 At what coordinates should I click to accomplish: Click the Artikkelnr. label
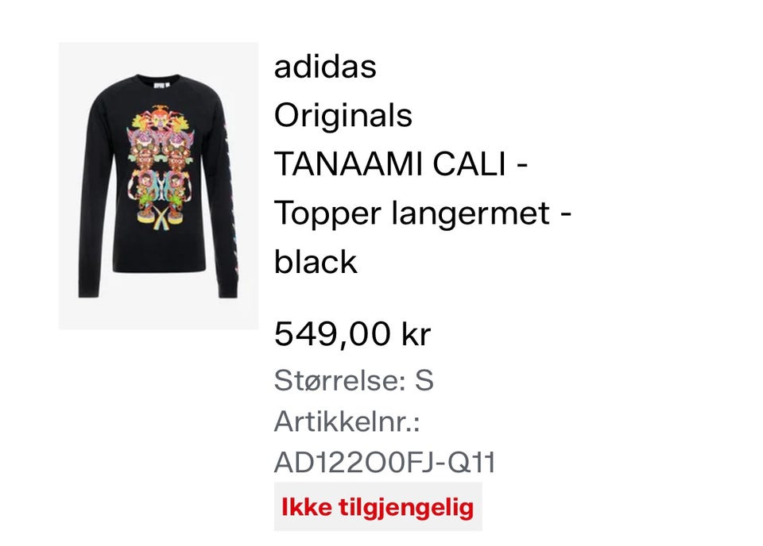(347, 421)
